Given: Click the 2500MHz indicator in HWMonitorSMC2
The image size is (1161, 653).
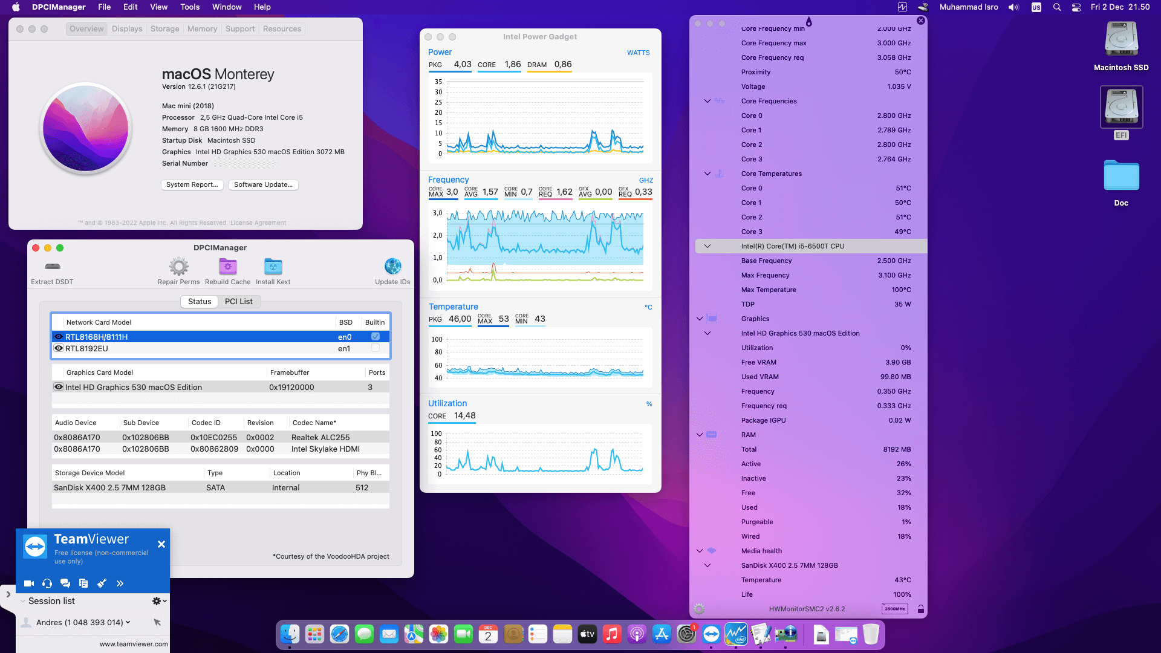Looking at the screenshot, I should point(895,609).
